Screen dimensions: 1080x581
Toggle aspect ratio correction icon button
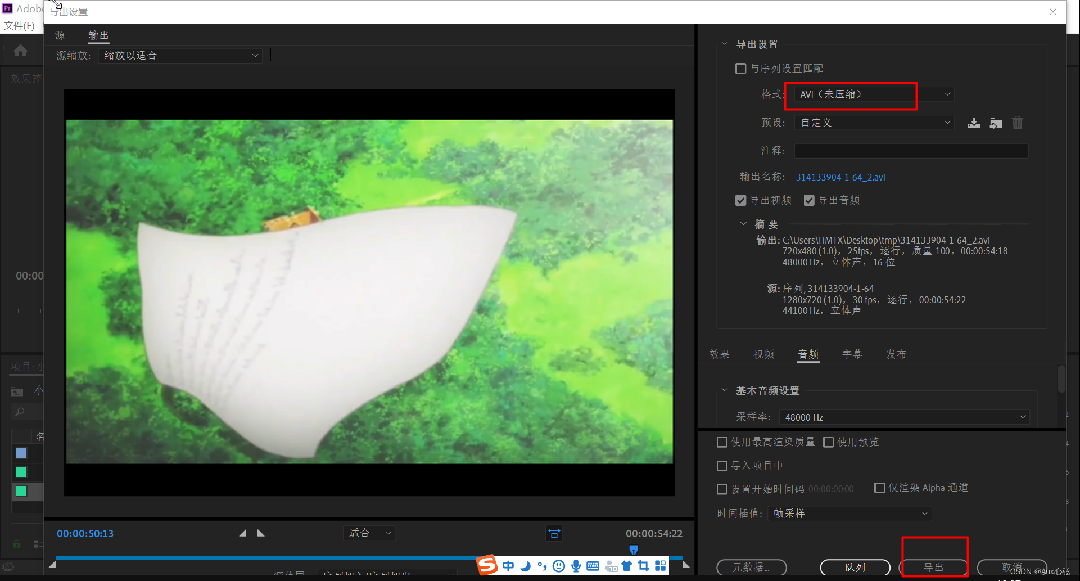click(554, 533)
